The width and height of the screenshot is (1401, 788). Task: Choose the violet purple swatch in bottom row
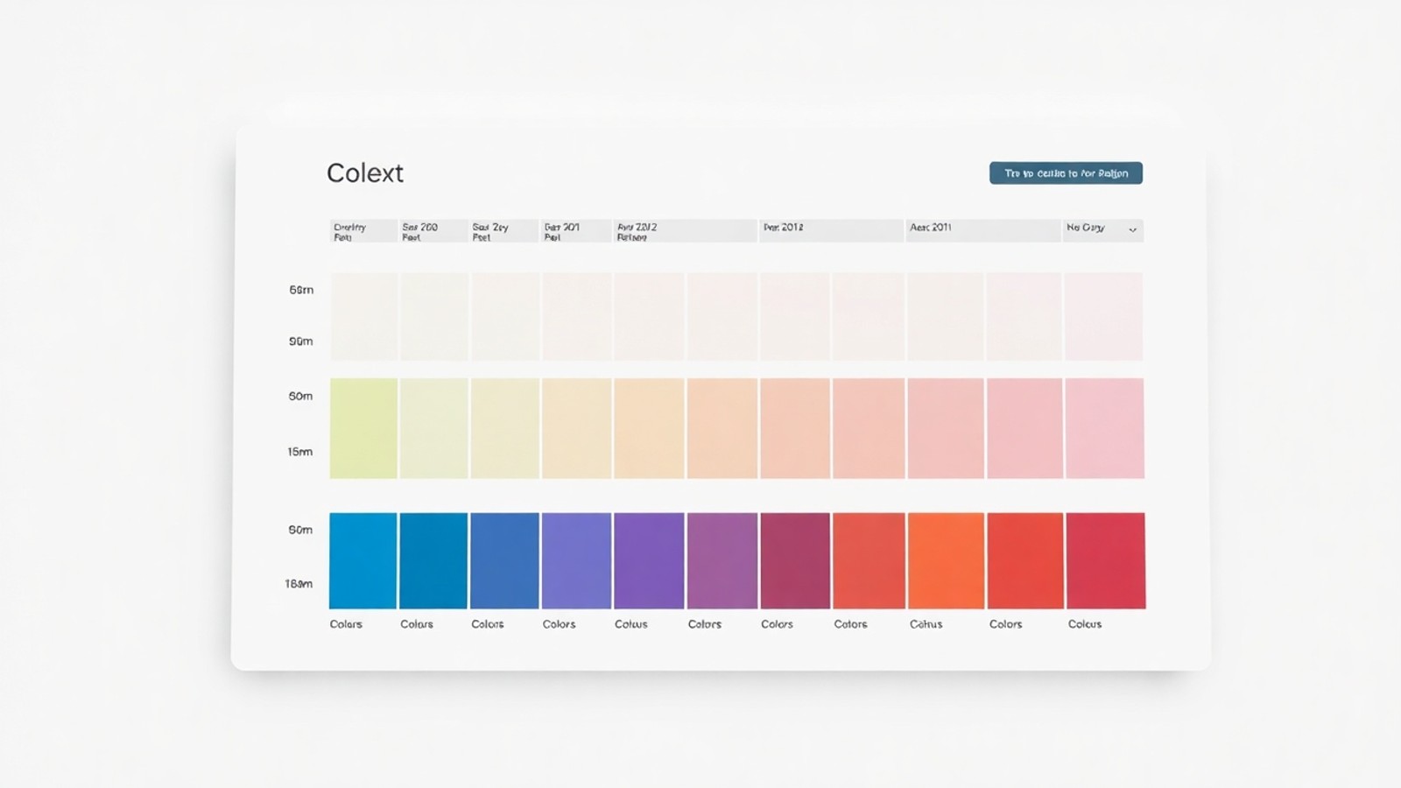pos(649,560)
